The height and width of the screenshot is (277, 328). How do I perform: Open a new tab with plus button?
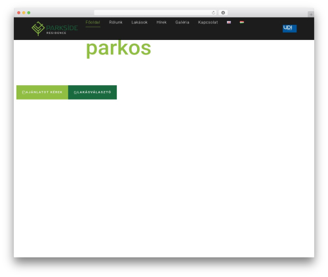pos(311,14)
